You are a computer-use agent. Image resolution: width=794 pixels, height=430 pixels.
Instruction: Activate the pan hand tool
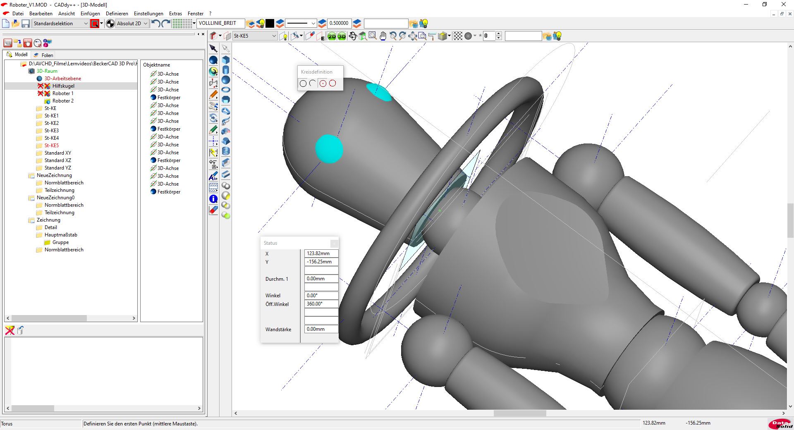pos(383,36)
